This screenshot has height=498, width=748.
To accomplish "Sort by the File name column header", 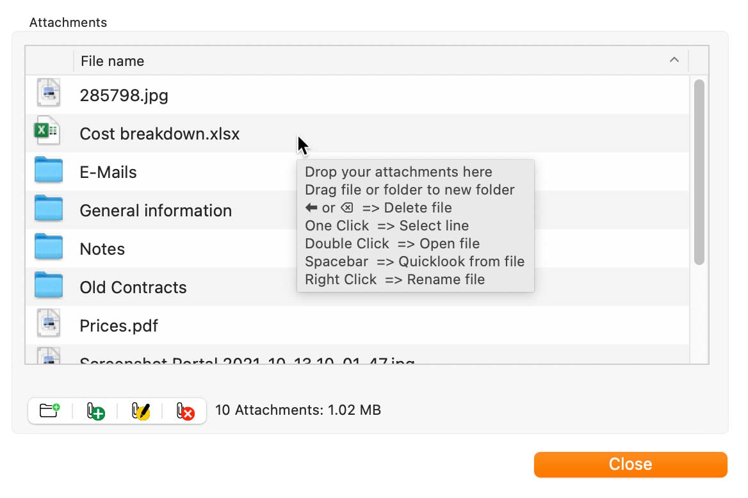I will pos(112,61).
